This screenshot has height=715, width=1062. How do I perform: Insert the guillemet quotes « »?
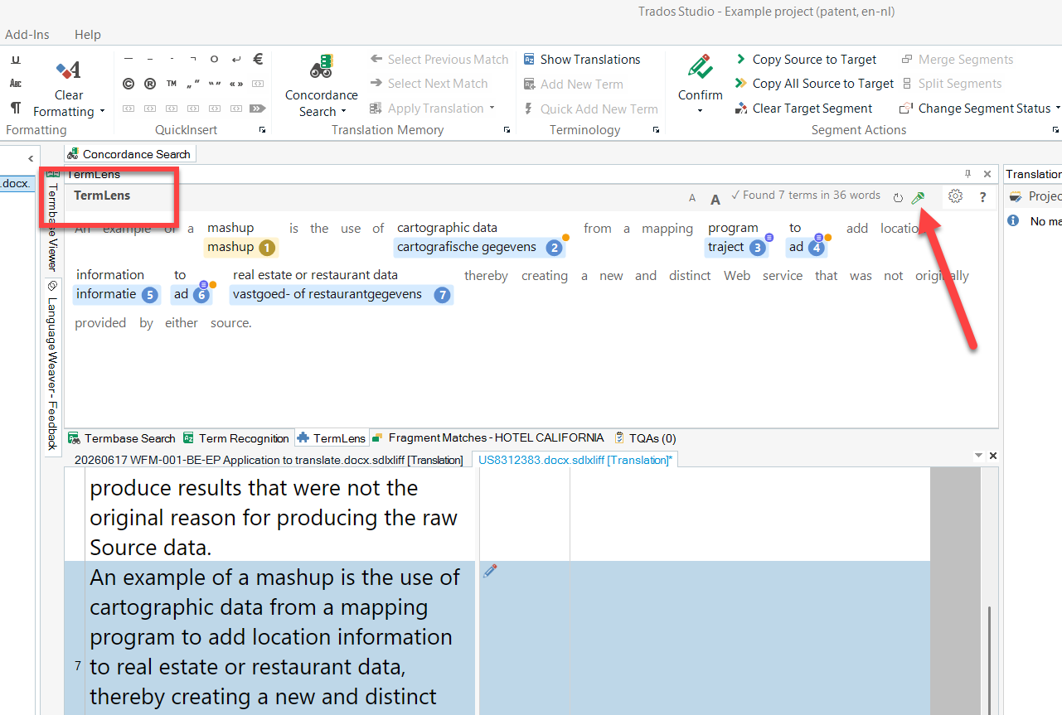(236, 84)
